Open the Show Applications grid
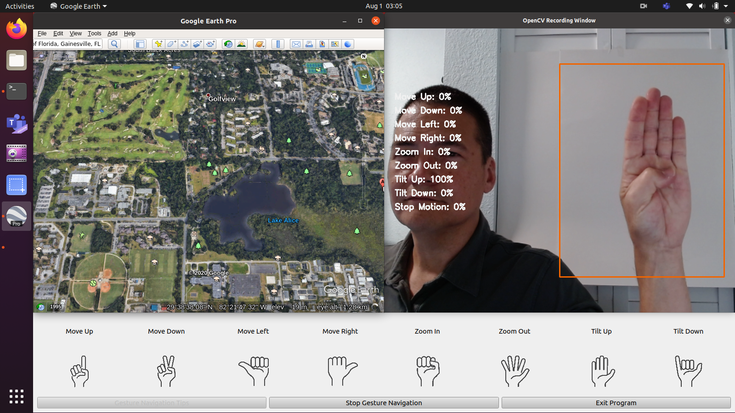Image resolution: width=735 pixels, height=413 pixels. (17, 396)
